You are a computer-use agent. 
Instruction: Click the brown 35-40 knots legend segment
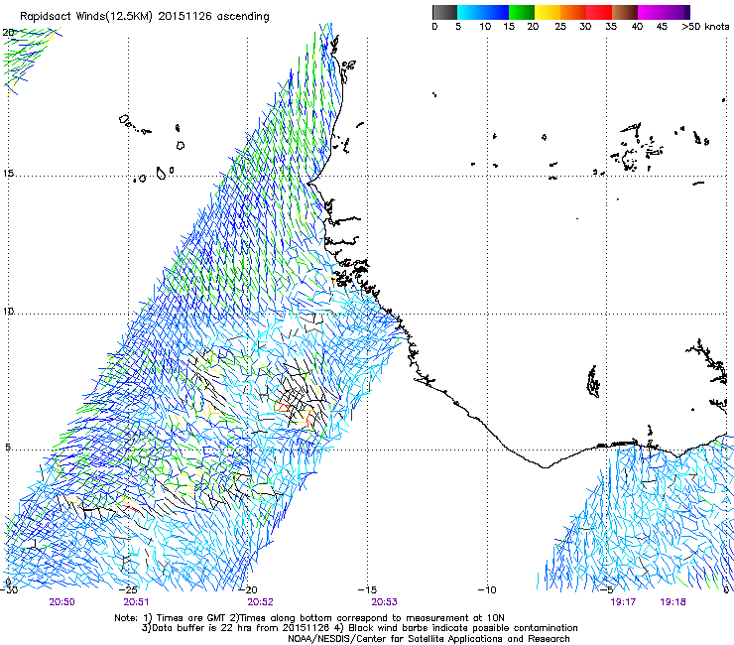(x=625, y=12)
